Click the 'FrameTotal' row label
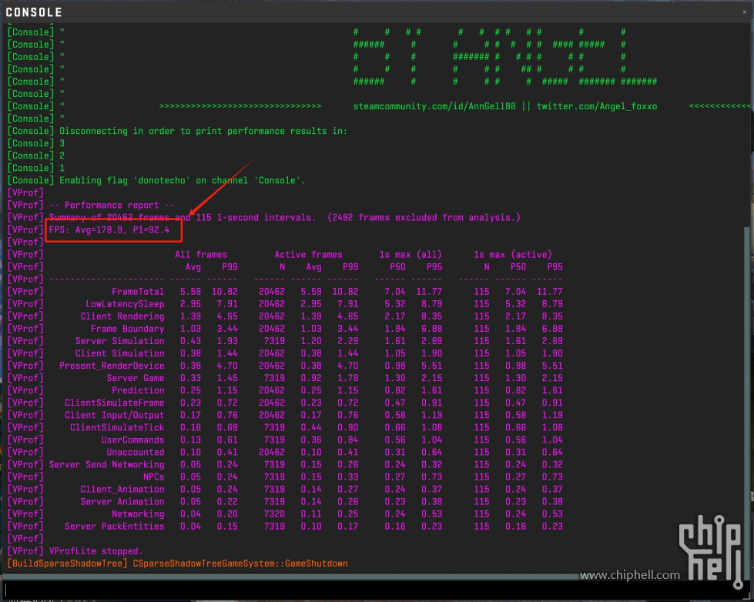754x602 pixels. pyautogui.click(x=138, y=292)
